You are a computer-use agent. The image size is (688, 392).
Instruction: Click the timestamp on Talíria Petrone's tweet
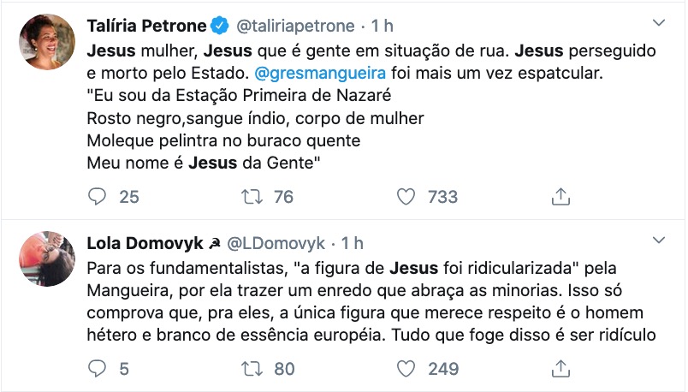point(382,26)
